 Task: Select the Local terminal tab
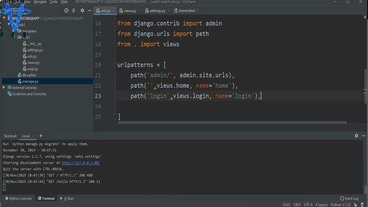26,136
